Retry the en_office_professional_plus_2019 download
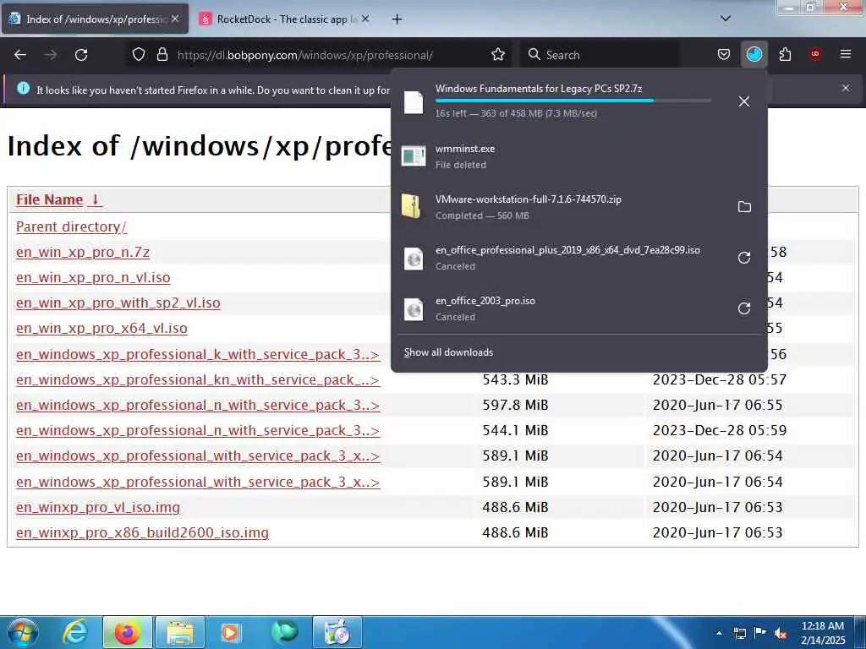 744,258
